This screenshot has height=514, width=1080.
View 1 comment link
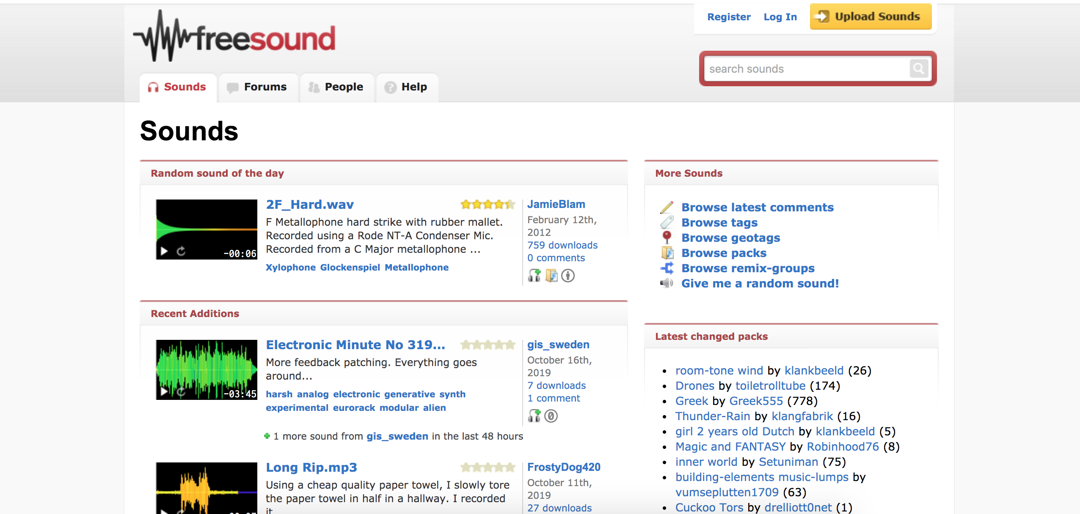[x=554, y=398]
